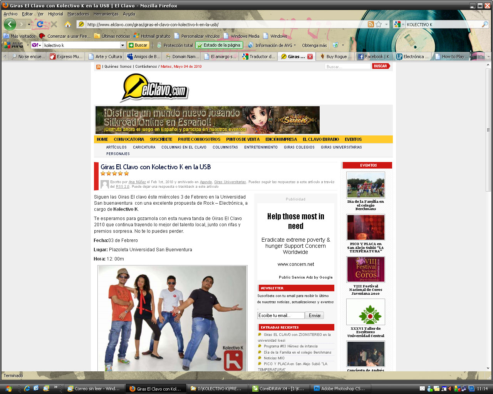Click the Enviar newsletter button
The width and height of the screenshot is (493, 394).
tap(315, 316)
